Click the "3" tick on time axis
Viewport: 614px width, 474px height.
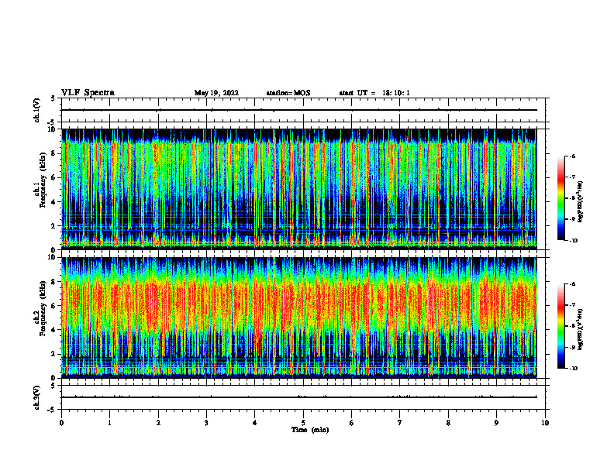click(206, 423)
